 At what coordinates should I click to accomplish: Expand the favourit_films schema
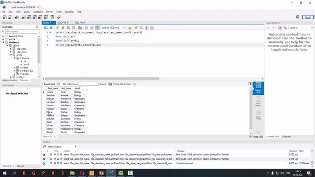point(3,36)
